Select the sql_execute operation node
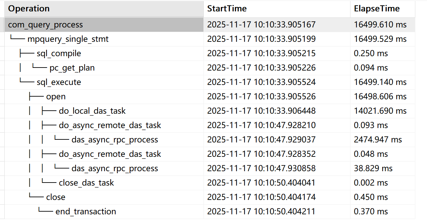Screen dimensions: 427x224 (x=59, y=82)
